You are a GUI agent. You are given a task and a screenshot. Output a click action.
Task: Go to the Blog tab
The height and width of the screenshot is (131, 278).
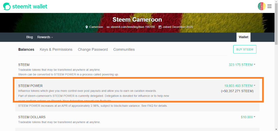coord(30,37)
